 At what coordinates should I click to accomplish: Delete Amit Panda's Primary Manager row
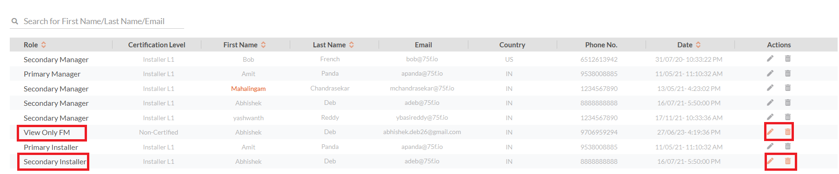tap(788, 73)
